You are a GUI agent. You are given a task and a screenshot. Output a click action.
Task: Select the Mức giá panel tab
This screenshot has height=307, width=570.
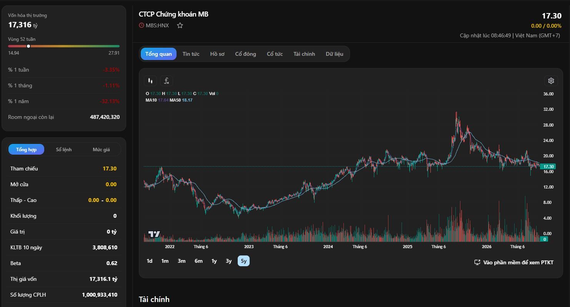101,149
